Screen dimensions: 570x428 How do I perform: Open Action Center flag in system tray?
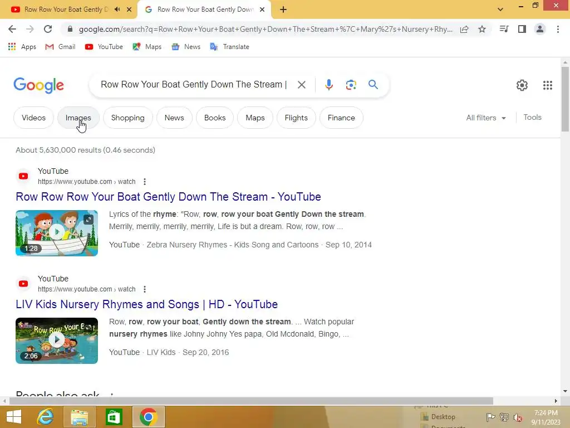[490, 417]
